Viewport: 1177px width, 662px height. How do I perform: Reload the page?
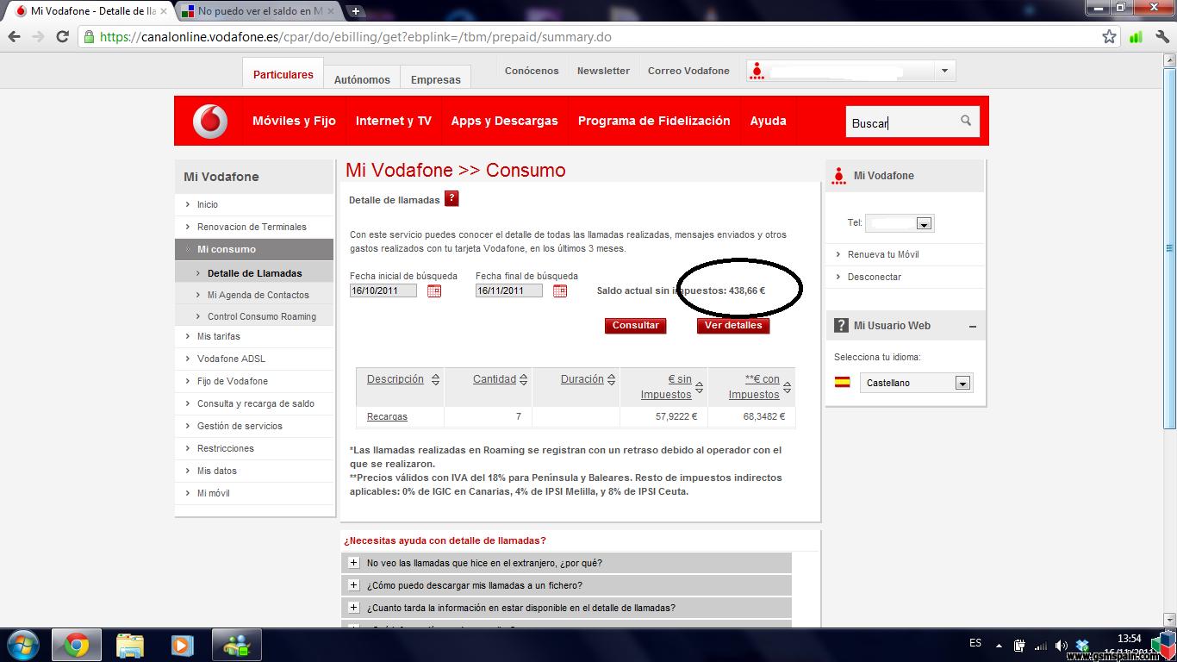62,36
